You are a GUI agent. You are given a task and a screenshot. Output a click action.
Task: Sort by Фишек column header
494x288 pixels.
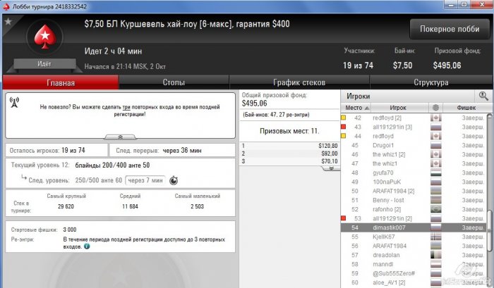466,108
